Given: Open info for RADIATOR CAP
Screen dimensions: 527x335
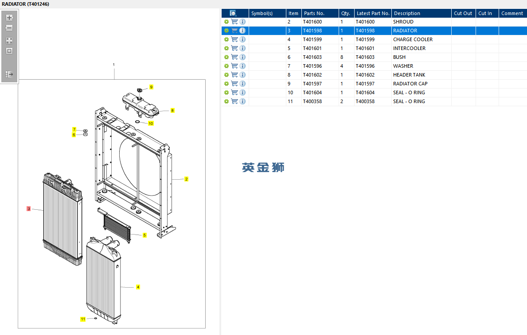Looking at the screenshot, I should pyautogui.click(x=242, y=84).
